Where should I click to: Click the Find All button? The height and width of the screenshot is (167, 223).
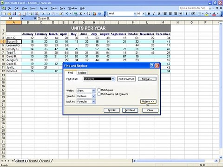tap(111, 110)
